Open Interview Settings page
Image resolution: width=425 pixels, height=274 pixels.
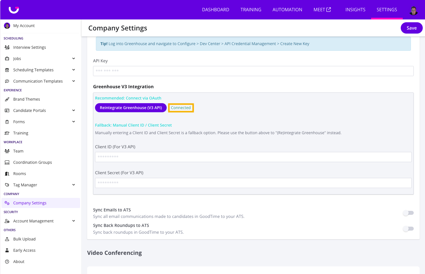[30, 47]
